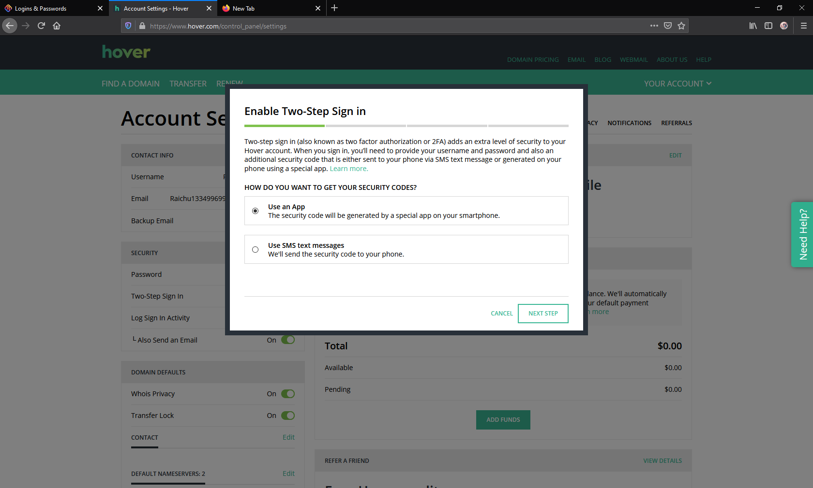
Task: Click the Username row label
Action: pyautogui.click(x=148, y=177)
